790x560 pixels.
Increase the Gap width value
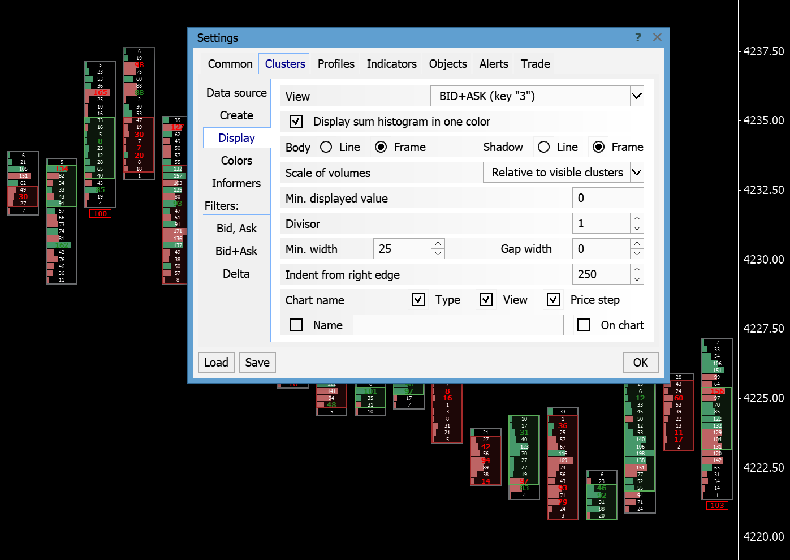tap(637, 244)
